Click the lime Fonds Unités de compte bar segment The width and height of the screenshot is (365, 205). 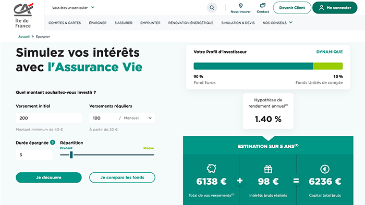point(328,66)
